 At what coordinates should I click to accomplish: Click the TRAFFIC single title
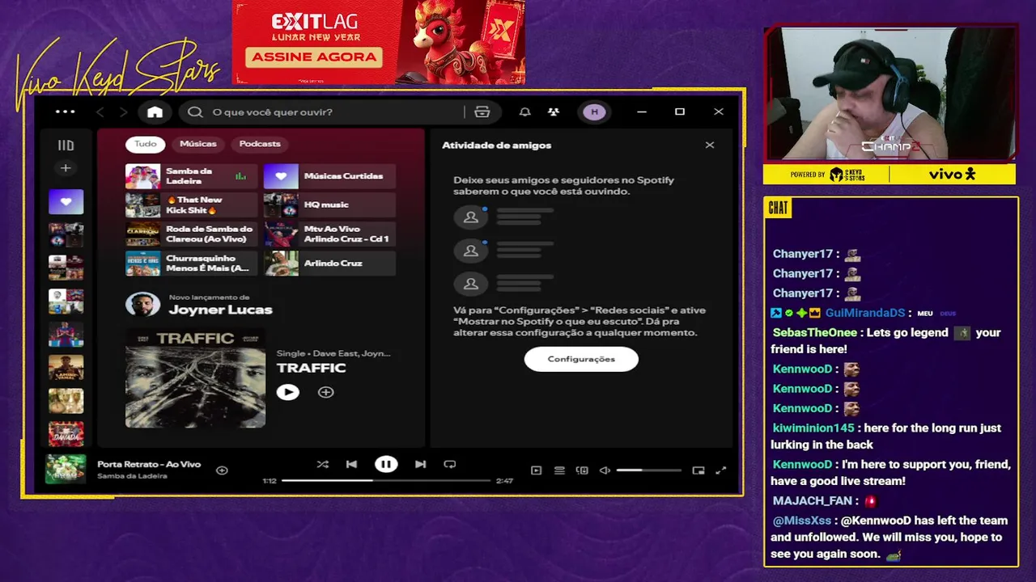(311, 368)
